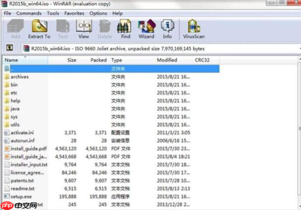Click modified date 2015/8/13 2:13
The image size is (301, 210).
click(x=173, y=189)
